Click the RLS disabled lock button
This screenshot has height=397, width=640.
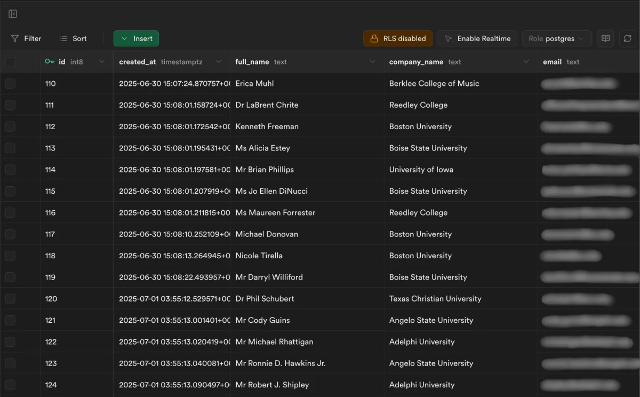click(x=398, y=38)
